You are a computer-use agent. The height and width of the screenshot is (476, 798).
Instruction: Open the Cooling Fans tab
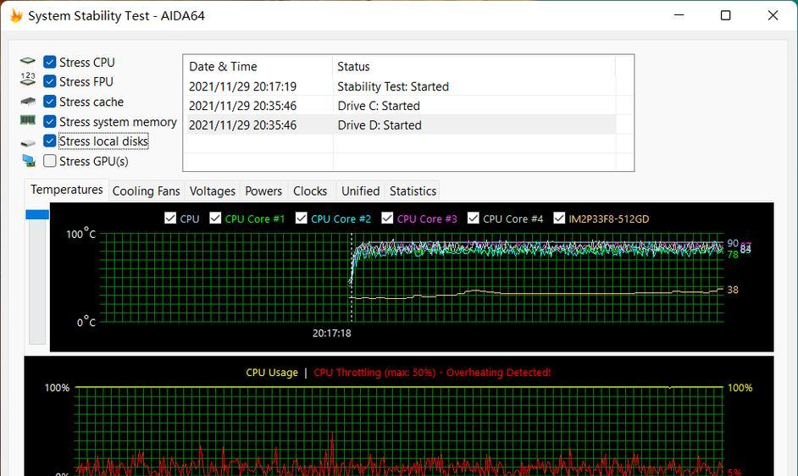coord(146,191)
